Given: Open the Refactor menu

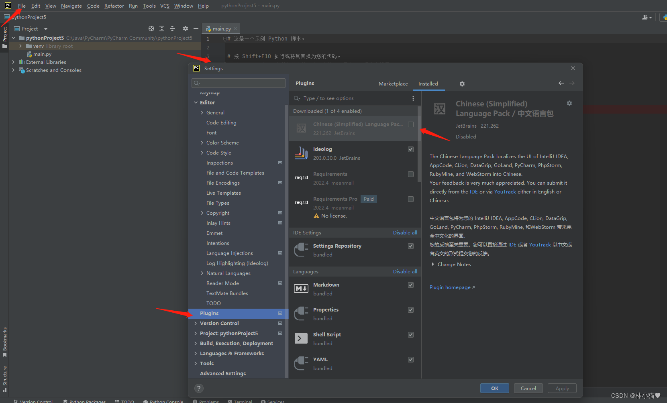Looking at the screenshot, I should click(x=114, y=6).
